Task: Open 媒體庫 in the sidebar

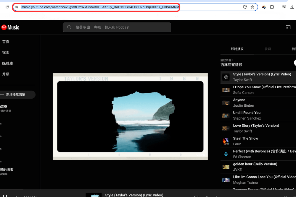Action: pos(8,63)
